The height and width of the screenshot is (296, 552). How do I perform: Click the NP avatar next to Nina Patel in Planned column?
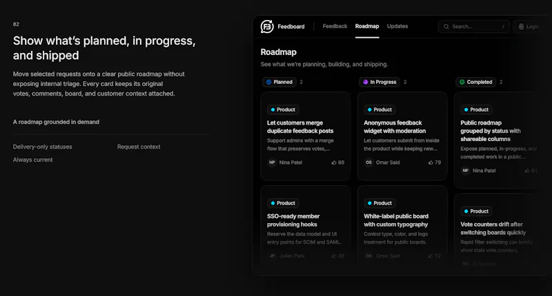(272, 162)
